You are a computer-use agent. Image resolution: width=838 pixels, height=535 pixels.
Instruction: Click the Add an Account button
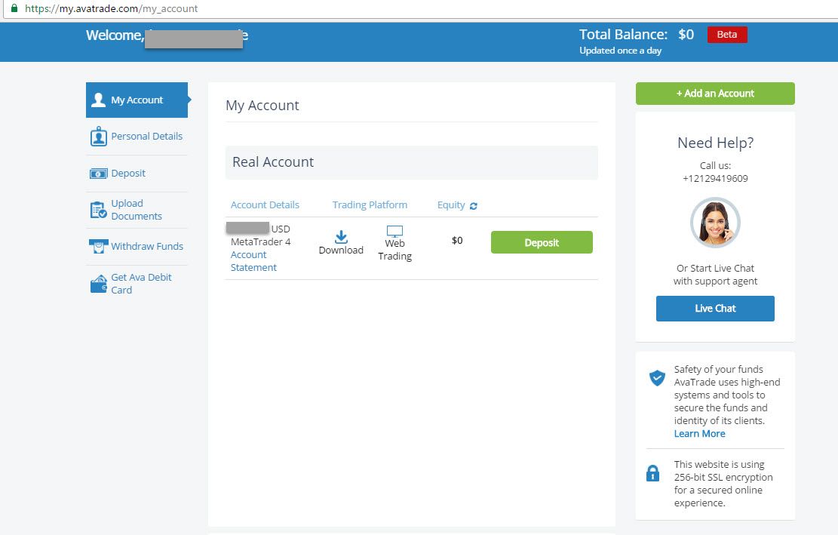coord(715,94)
